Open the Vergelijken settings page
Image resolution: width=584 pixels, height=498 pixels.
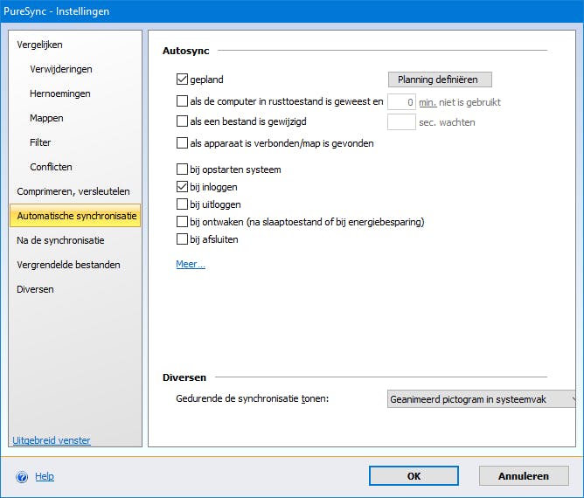point(39,45)
